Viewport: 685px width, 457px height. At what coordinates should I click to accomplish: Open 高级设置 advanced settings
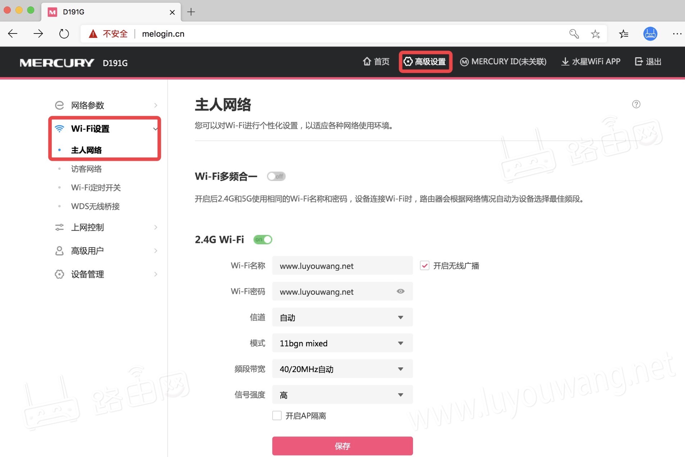[x=425, y=62]
